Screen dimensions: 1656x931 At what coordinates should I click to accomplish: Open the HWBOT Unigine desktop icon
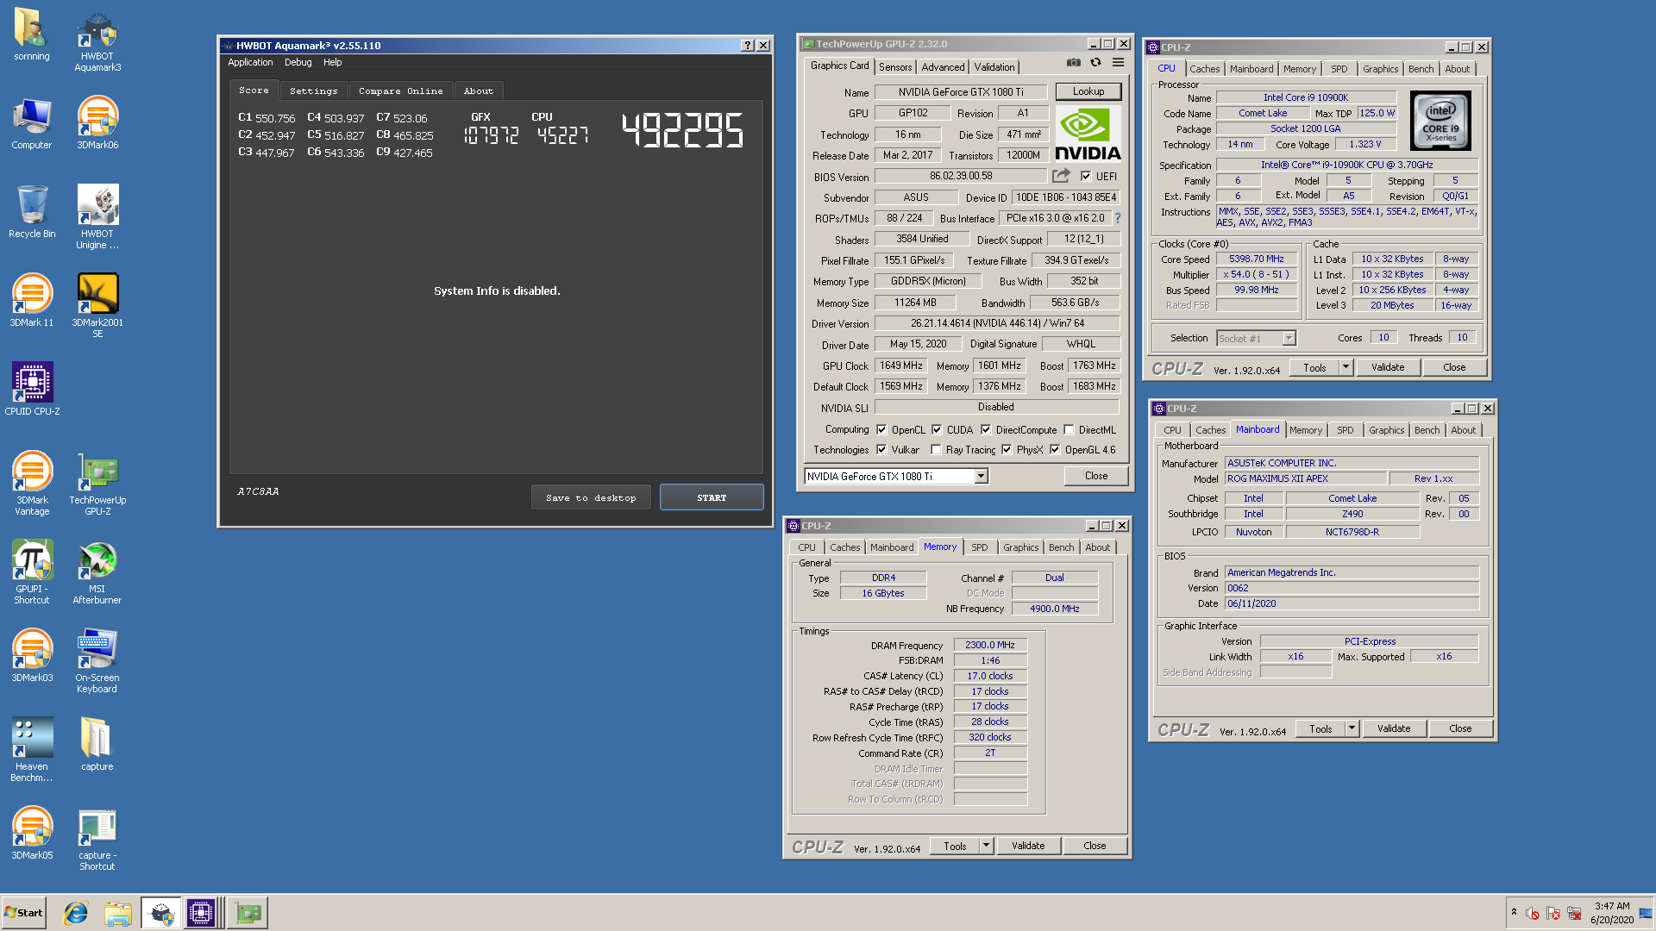(x=97, y=217)
